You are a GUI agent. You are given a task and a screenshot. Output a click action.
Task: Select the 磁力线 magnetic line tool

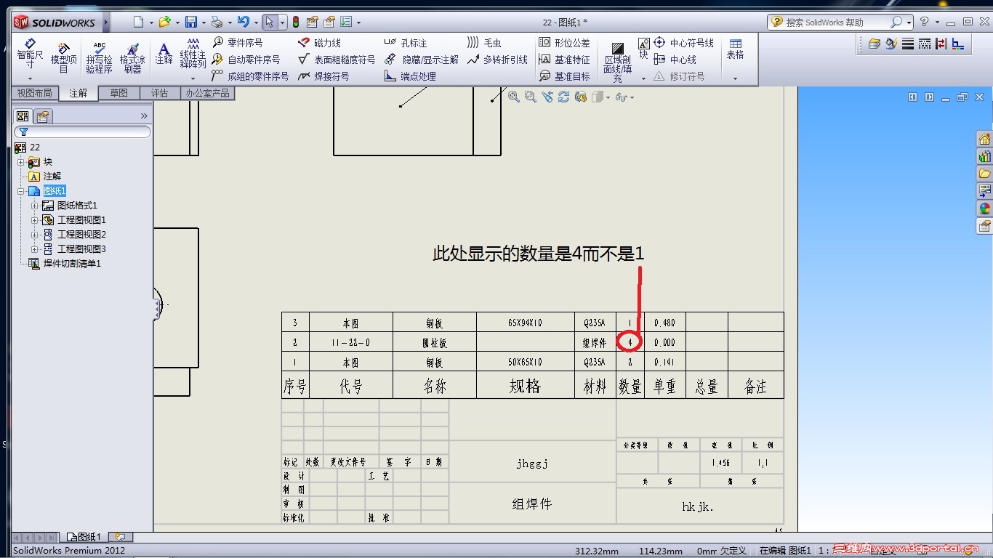coord(319,43)
